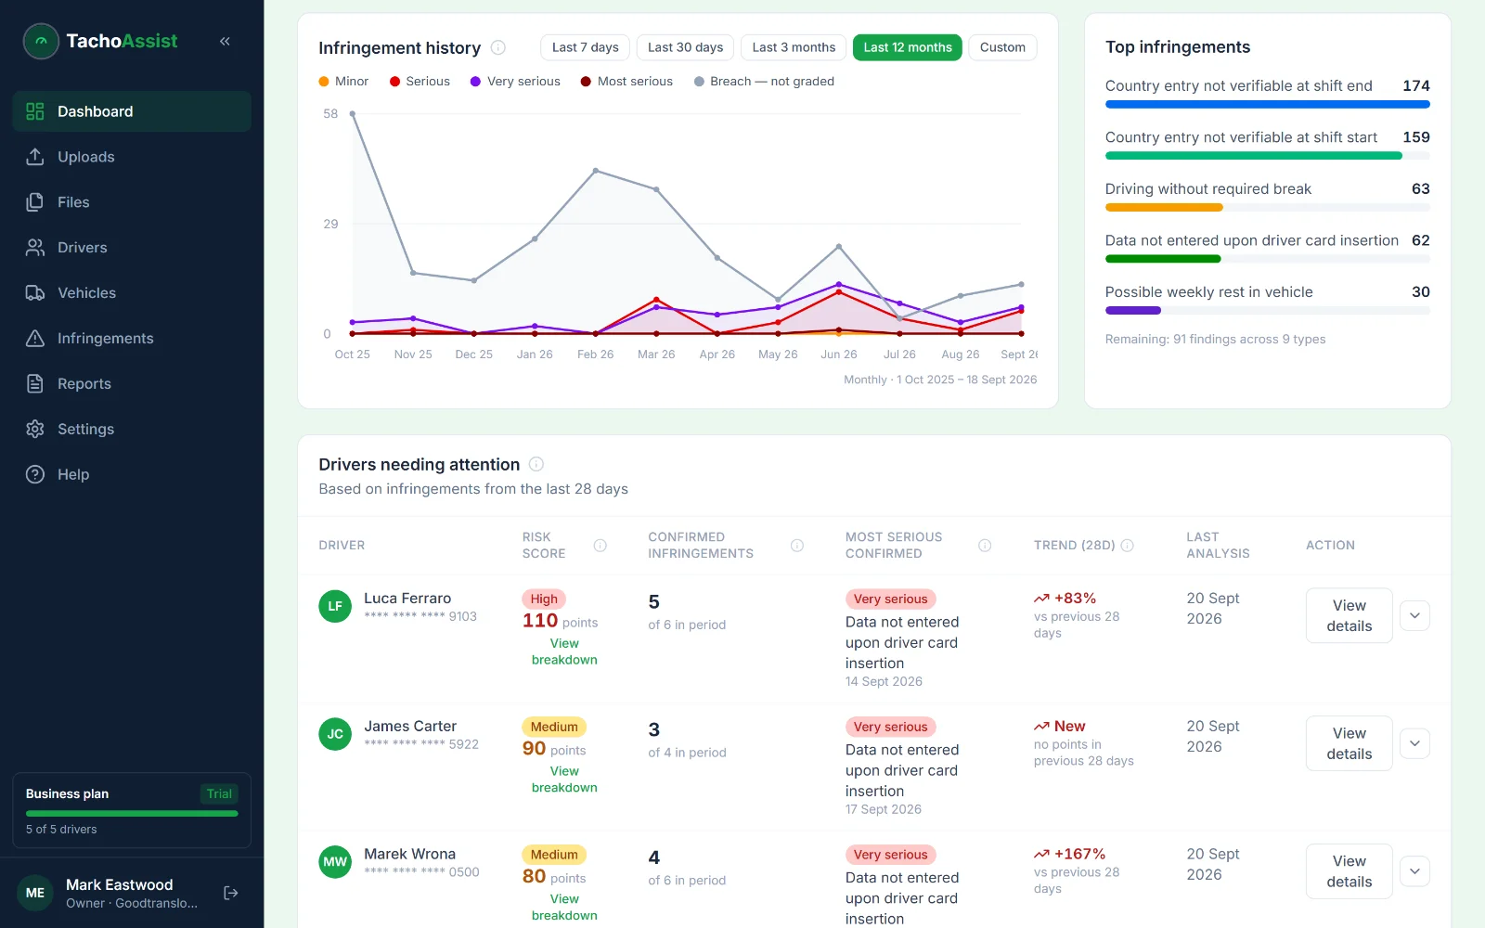The image size is (1485, 928).
Task: Click the log out icon next to Mark Eastwood
Action: tap(231, 893)
